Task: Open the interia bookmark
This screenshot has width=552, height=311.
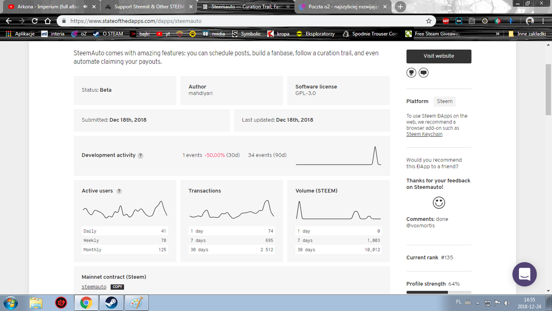Action: (53, 34)
